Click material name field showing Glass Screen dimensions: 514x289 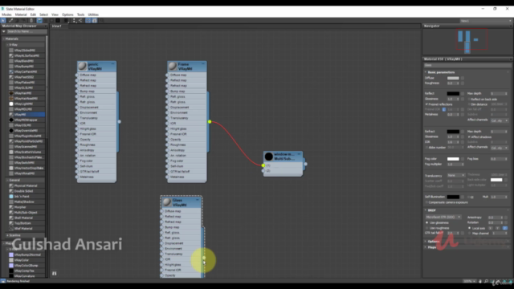pos(467,65)
